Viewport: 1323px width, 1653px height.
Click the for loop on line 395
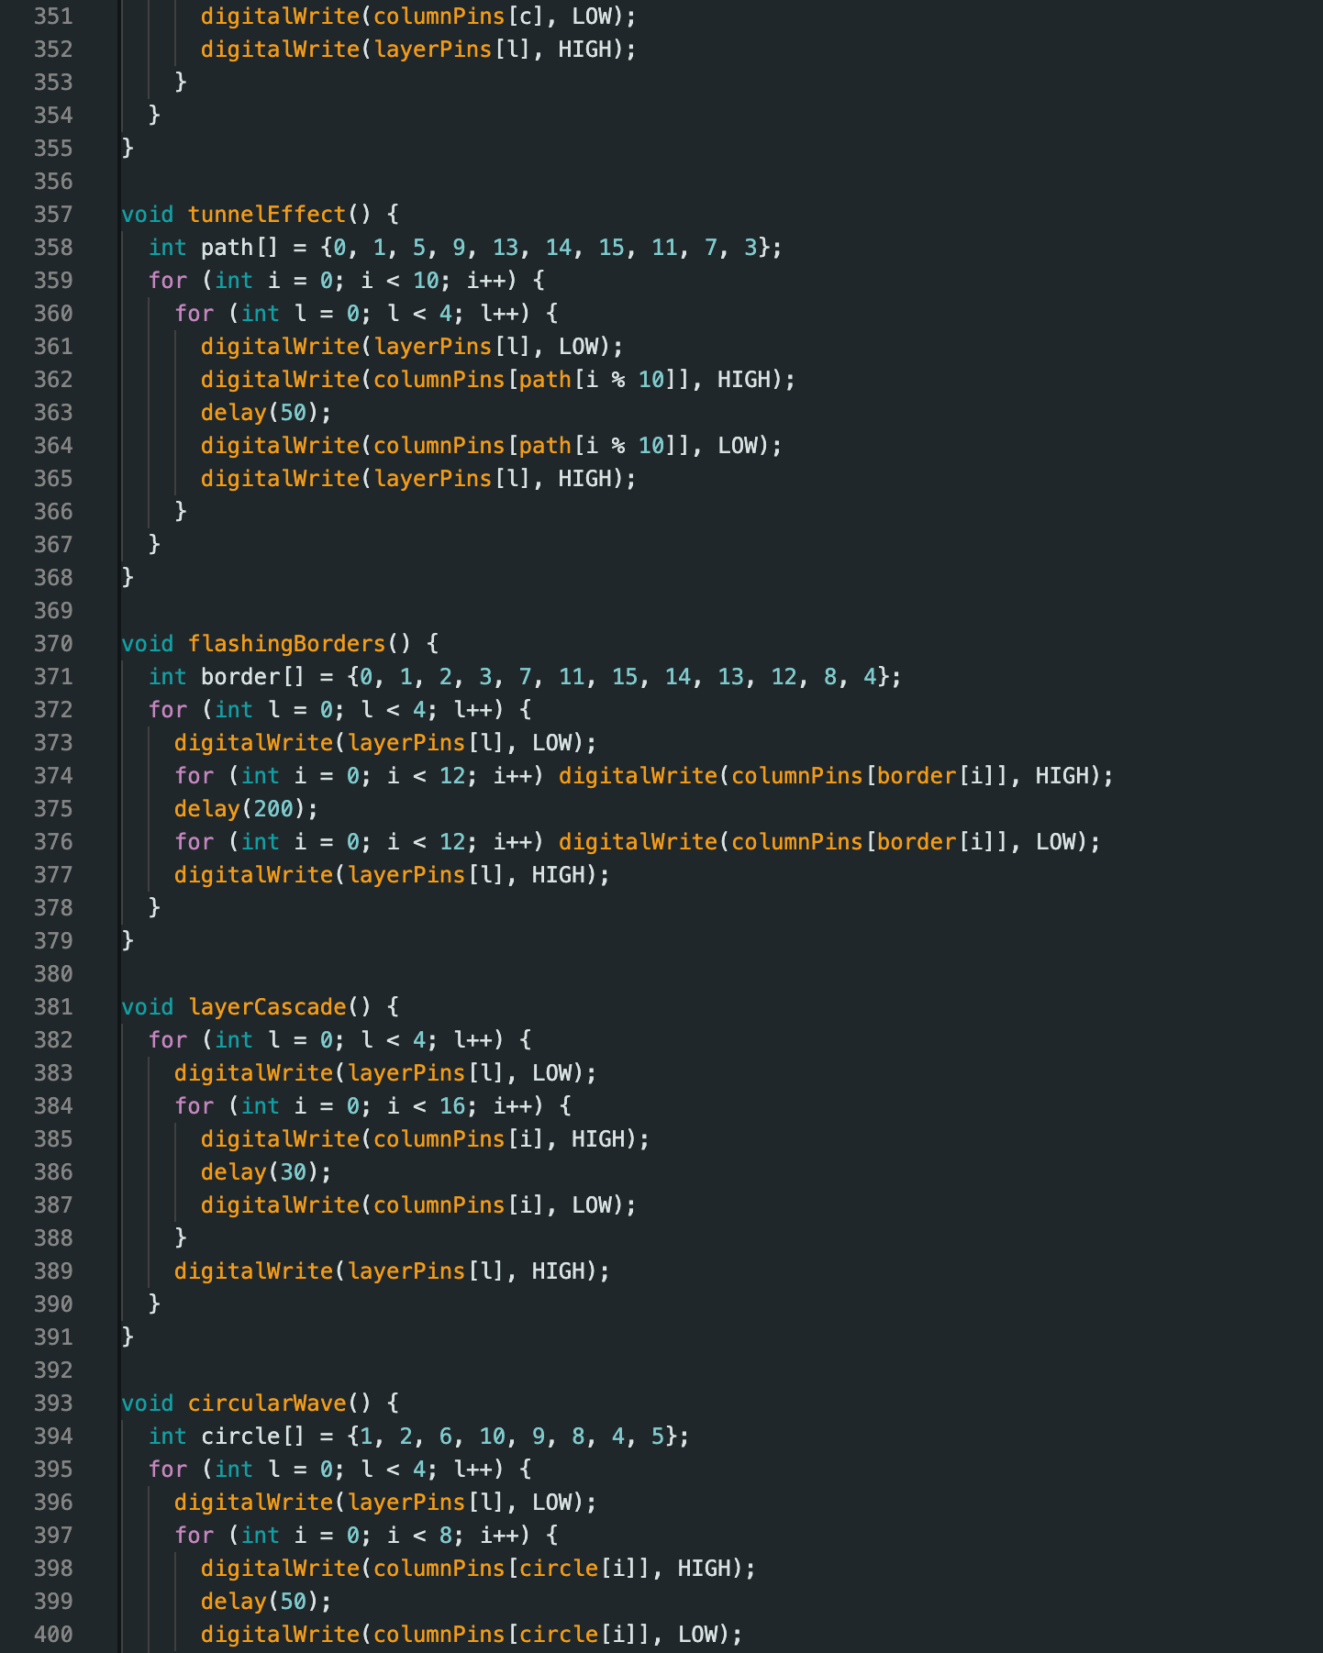point(339,1470)
